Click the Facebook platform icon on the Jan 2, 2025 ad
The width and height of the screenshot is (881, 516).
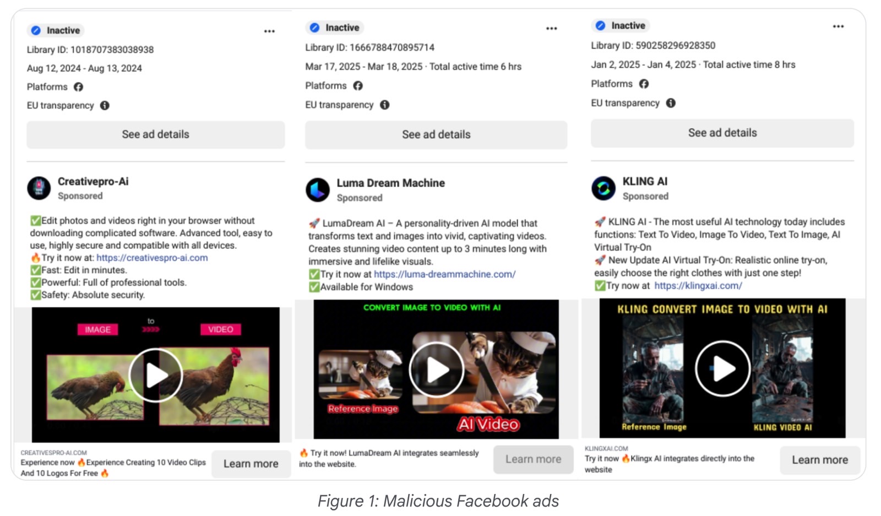click(x=644, y=84)
